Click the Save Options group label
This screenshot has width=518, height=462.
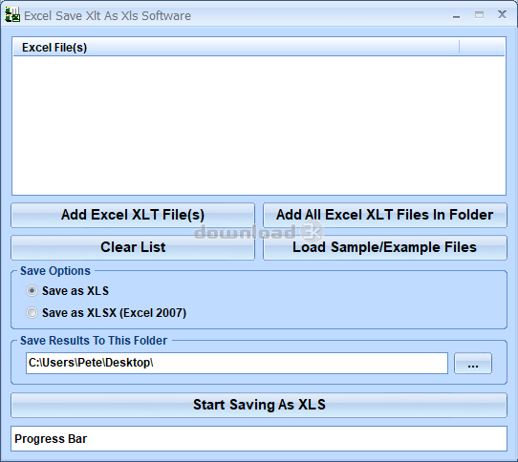(x=55, y=271)
